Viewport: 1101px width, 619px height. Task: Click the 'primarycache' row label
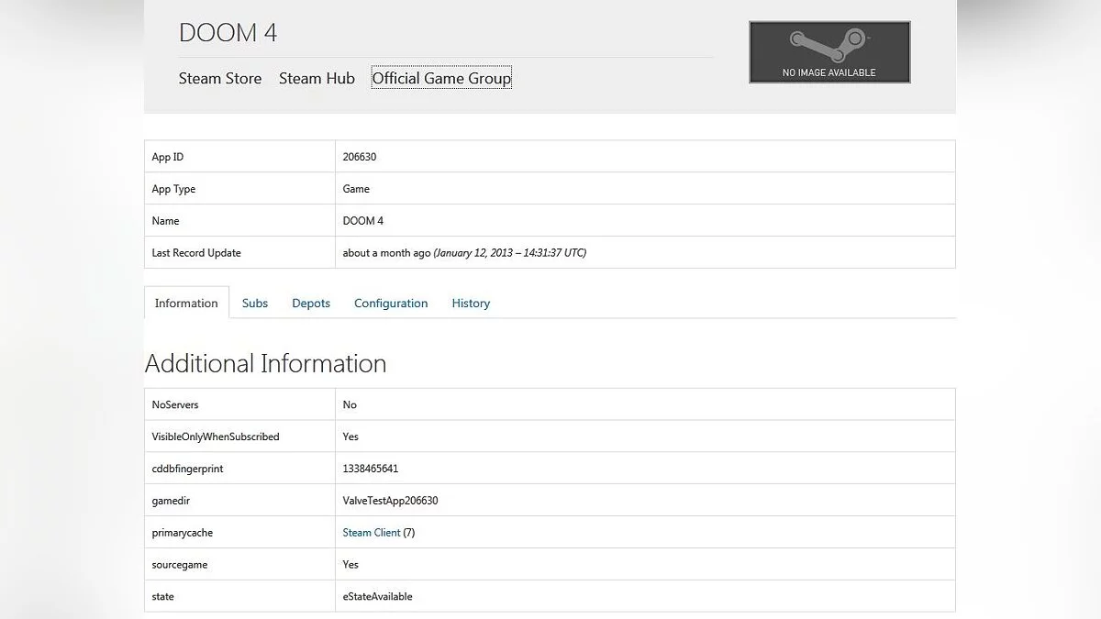point(183,533)
